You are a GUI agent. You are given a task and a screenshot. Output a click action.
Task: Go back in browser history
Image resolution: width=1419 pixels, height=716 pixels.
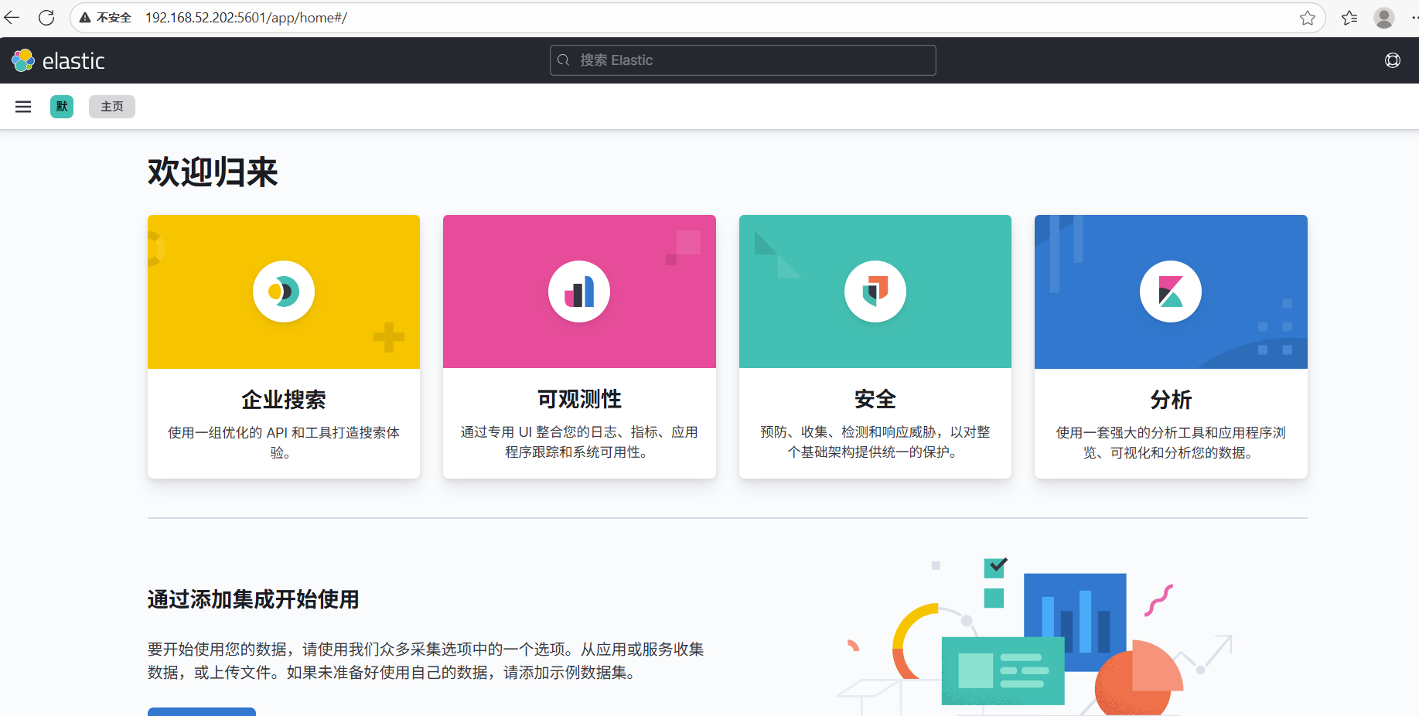coord(12,17)
